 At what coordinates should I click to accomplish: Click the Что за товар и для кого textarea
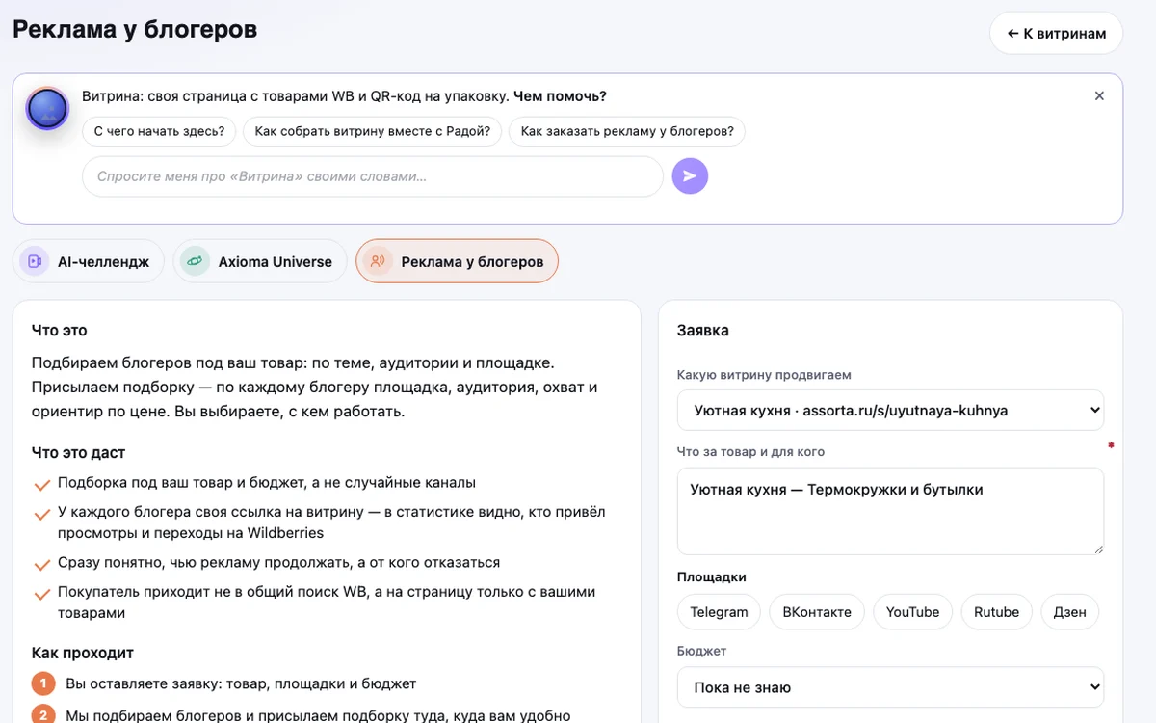click(x=890, y=511)
